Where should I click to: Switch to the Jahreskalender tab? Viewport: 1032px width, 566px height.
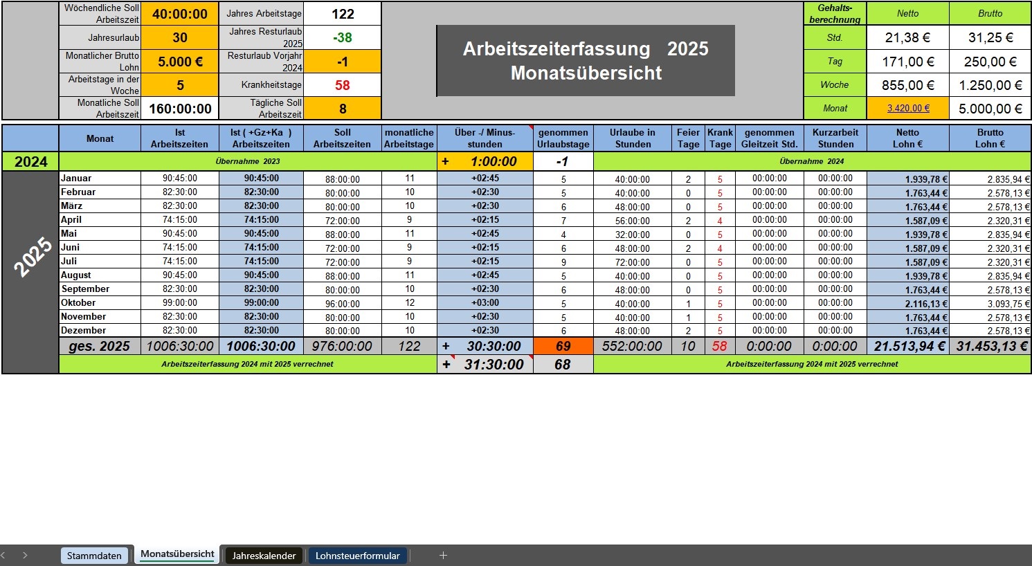[264, 556]
